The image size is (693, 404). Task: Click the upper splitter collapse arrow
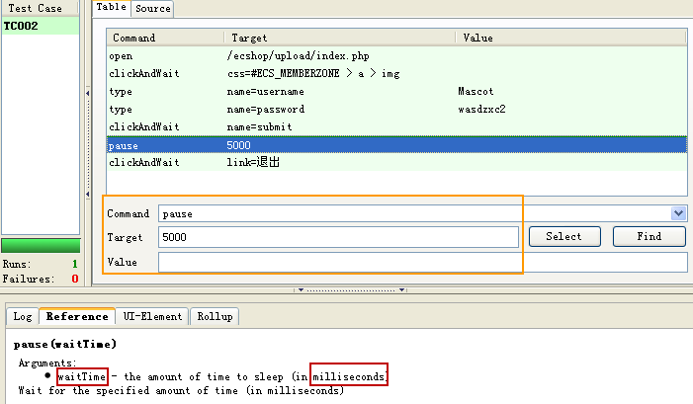coord(88,93)
